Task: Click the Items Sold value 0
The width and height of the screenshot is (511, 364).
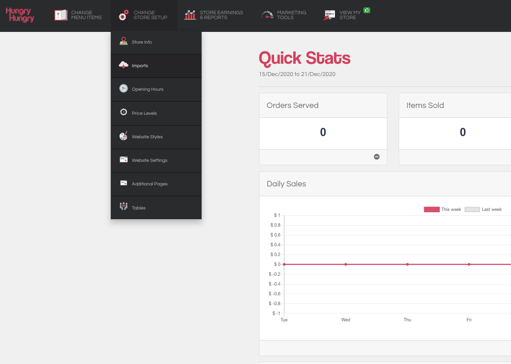Action: (463, 132)
